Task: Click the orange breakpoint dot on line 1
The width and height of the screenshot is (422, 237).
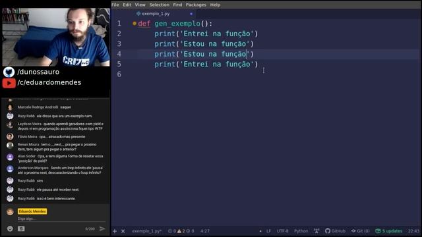Action: point(135,24)
